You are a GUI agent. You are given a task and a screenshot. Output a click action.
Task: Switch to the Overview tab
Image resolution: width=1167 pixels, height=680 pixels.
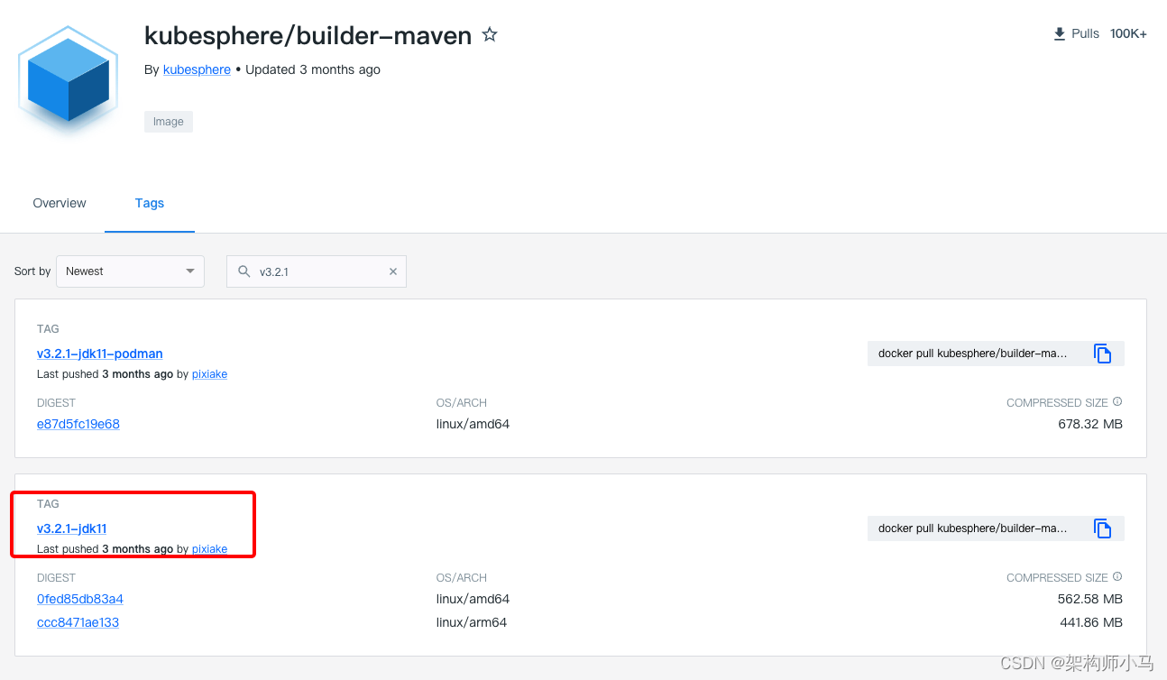pos(59,203)
